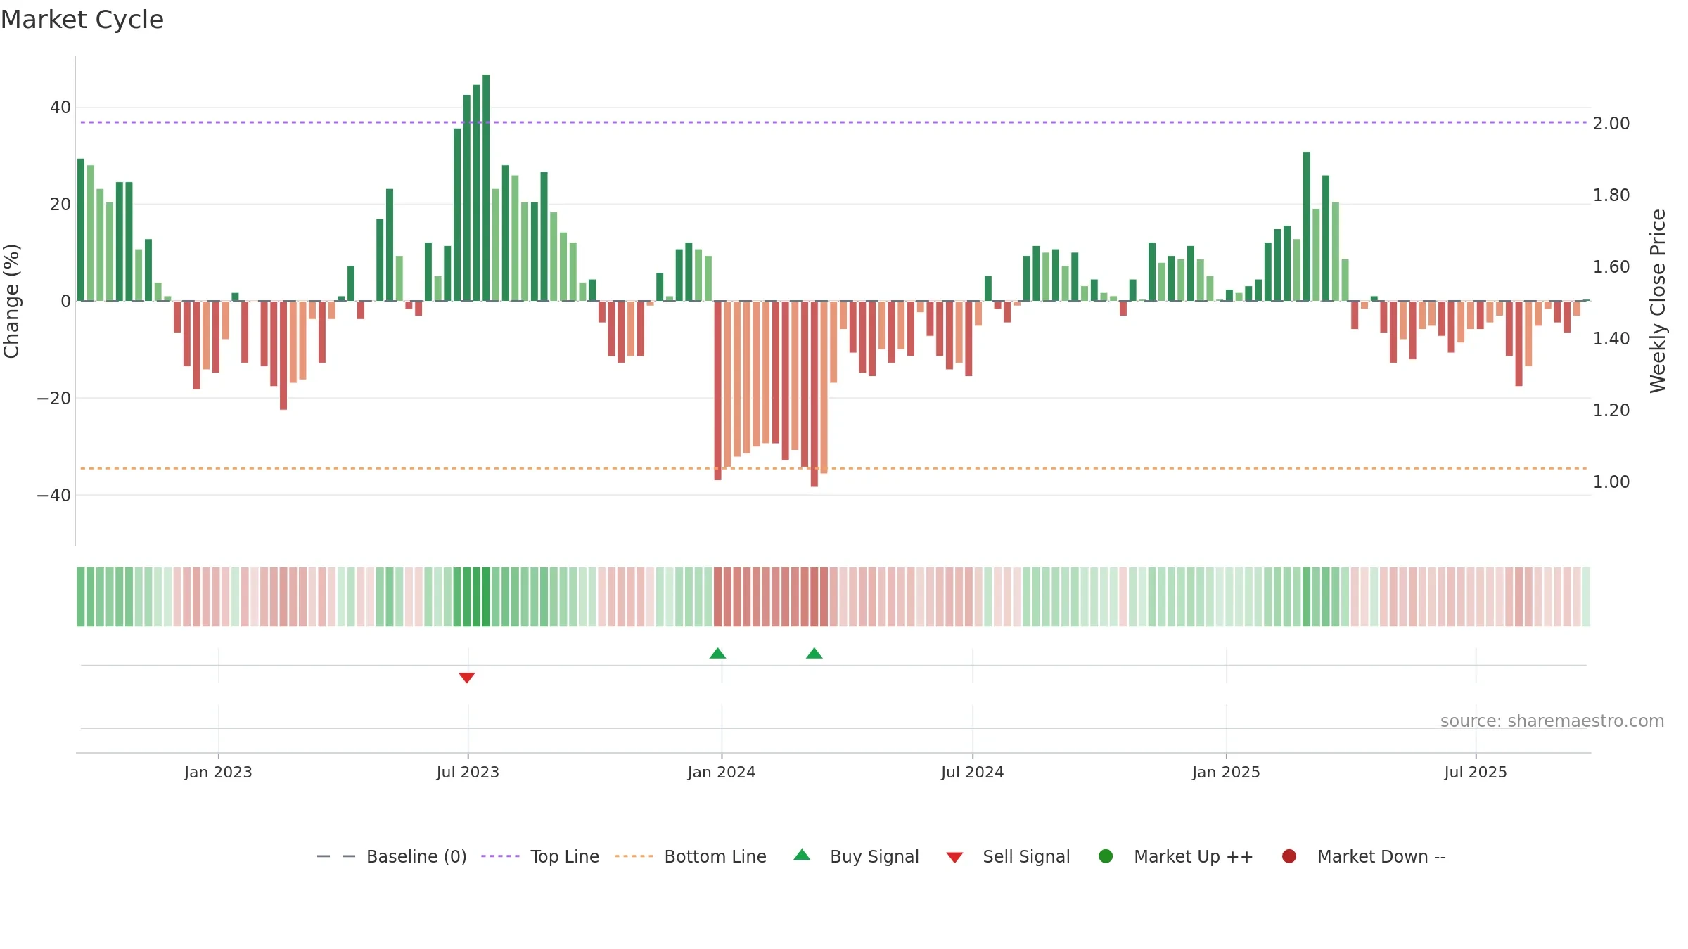Click the 1.60 price axis value
This screenshot has height=949, width=1688.
click(1611, 267)
